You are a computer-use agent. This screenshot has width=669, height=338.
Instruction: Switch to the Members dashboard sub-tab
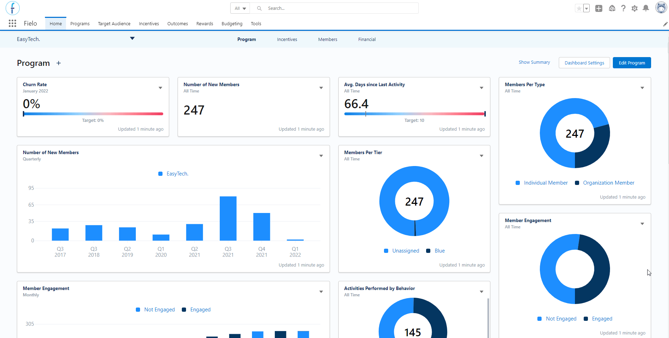click(x=328, y=40)
